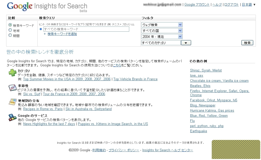Select the 期間 radio button

10,35
